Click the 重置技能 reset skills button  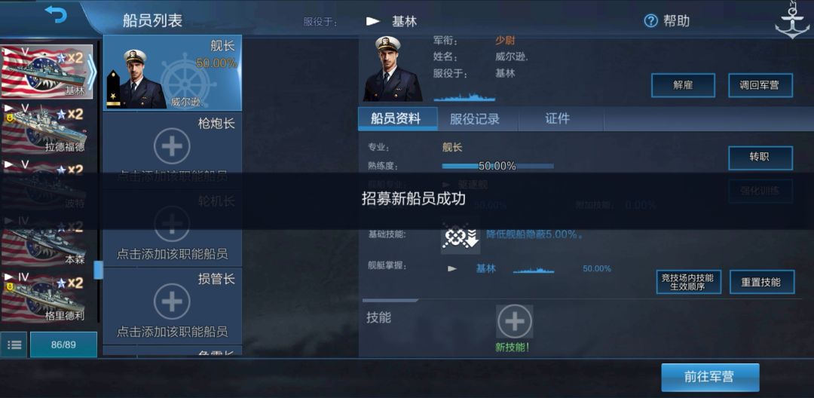tap(761, 282)
